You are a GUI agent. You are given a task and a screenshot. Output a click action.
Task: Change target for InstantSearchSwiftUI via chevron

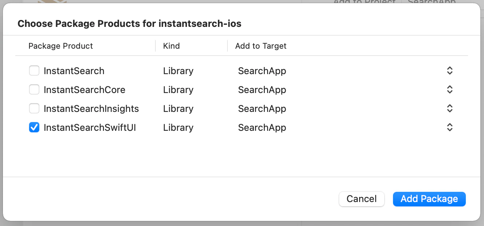click(x=449, y=127)
